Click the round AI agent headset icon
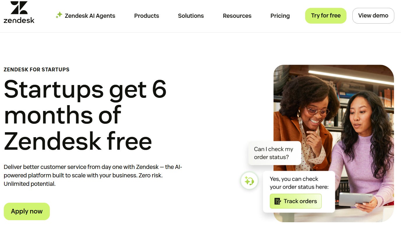The width and height of the screenshot is (401, 226). click(x=249, y=181)
